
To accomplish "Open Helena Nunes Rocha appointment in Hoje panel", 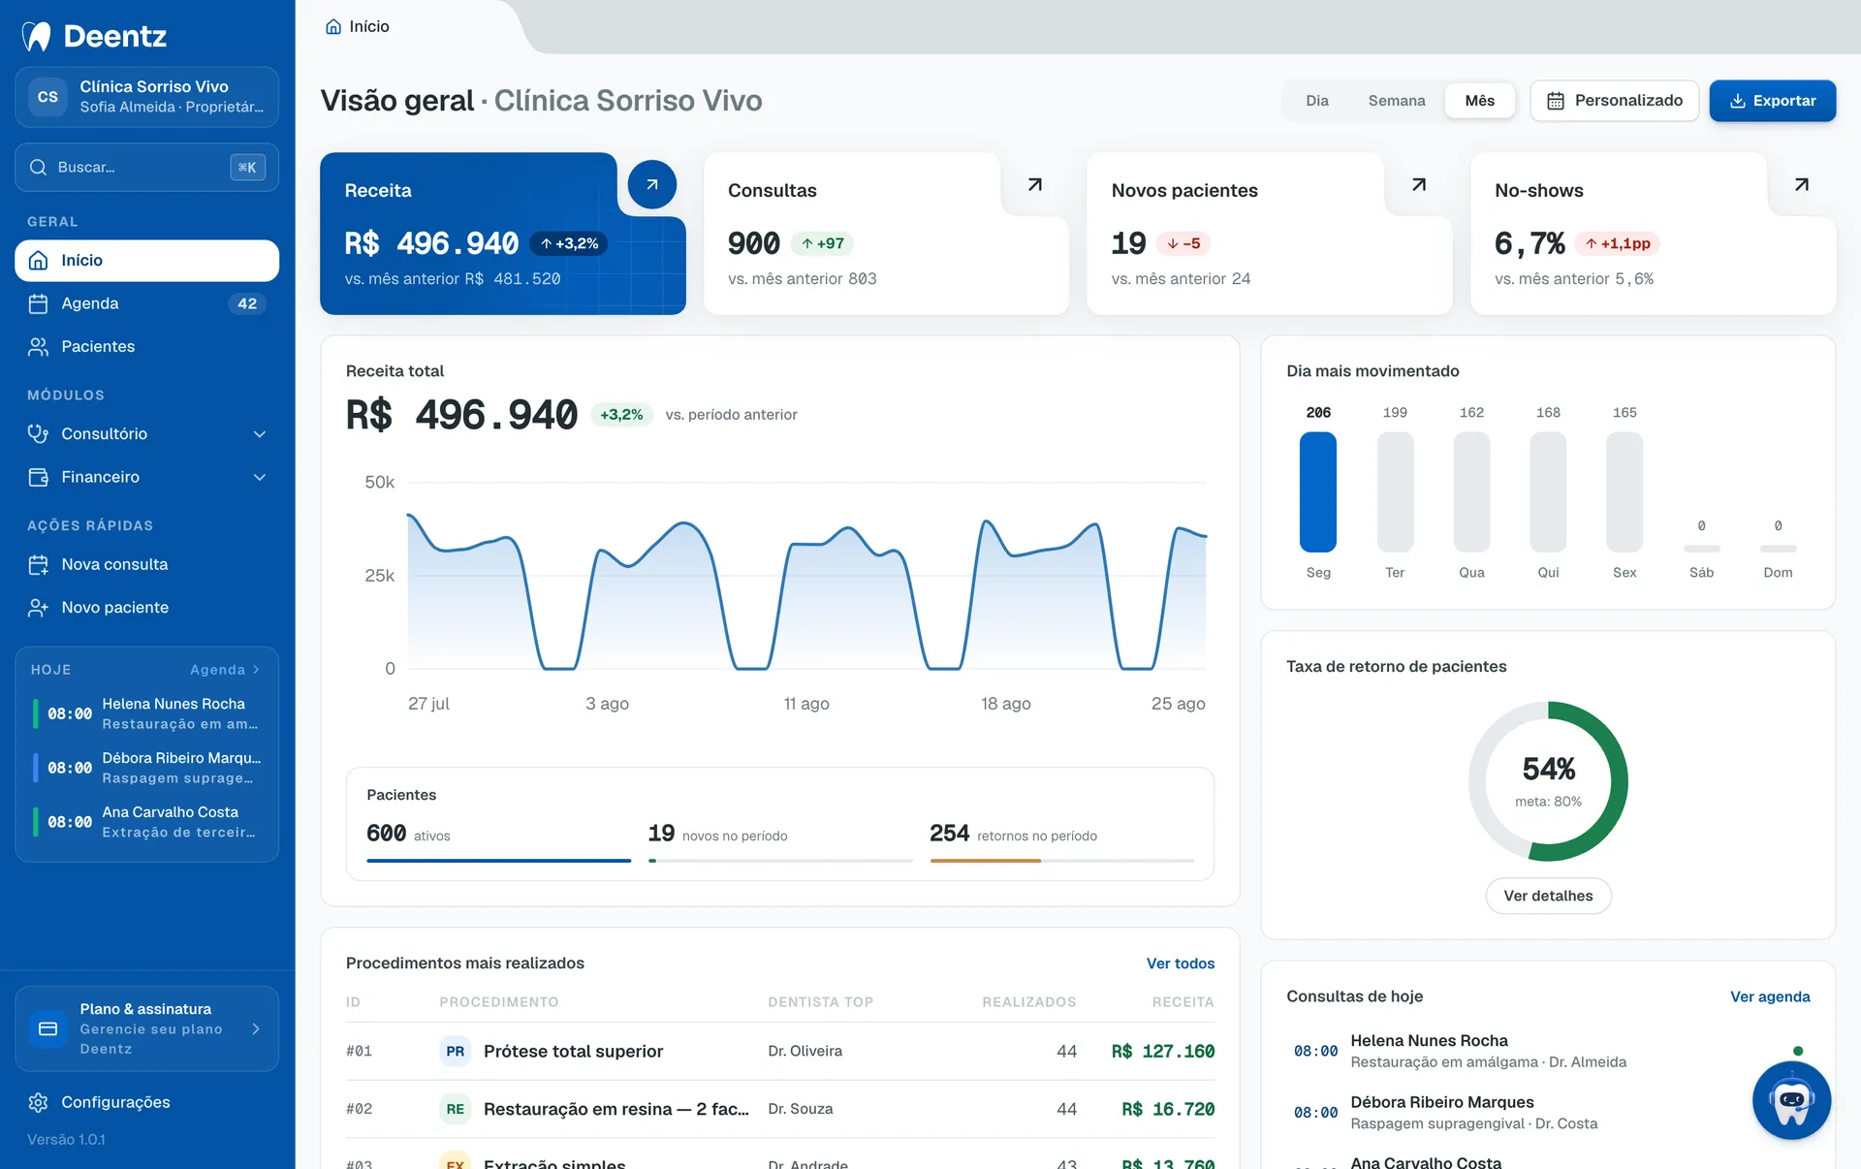I will (147, 713).
